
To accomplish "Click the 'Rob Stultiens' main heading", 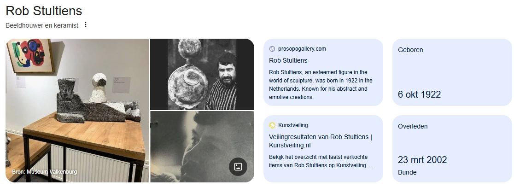I will tap(44, 10).
